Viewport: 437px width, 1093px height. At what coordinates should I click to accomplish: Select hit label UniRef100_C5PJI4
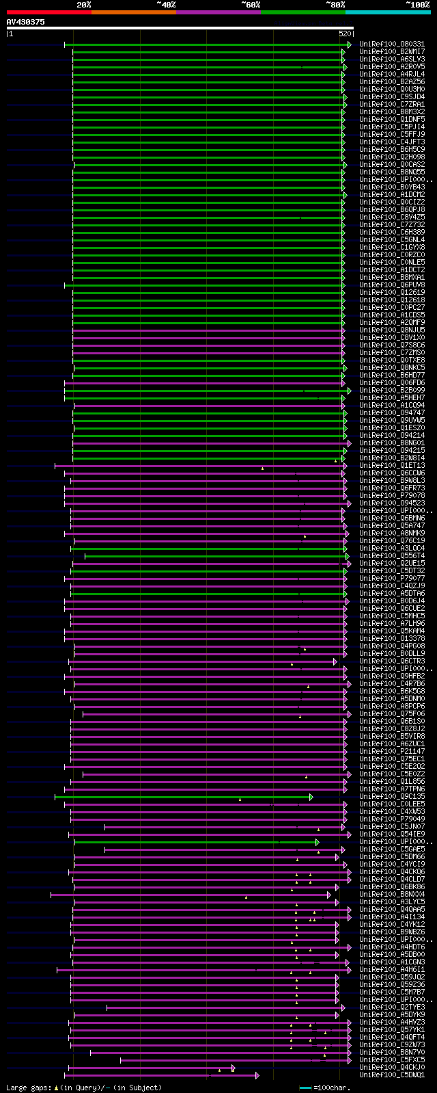[x=392, y=127]
